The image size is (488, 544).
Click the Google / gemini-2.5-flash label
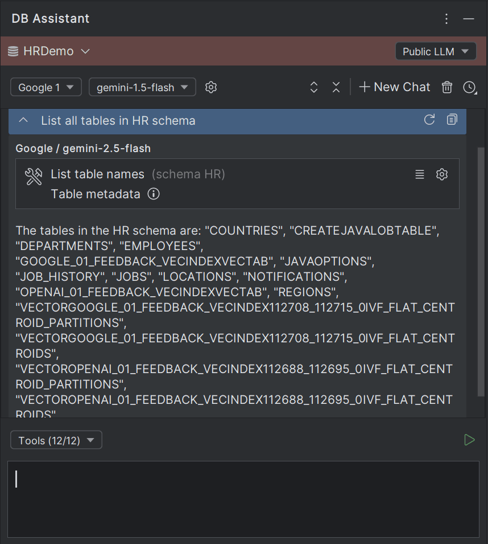tap(83, 149)
